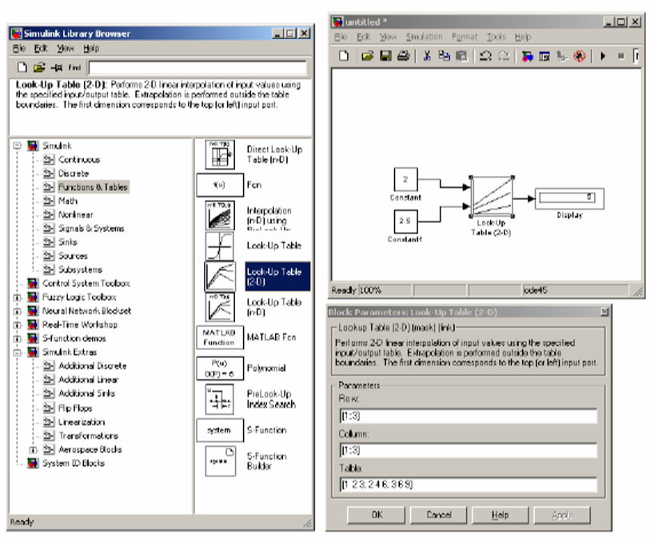Viewport: 666px width, 542px height.
Task: Click Apply in Block Parameters dialog
Action: pyautogui.click(x=562, y=515)
